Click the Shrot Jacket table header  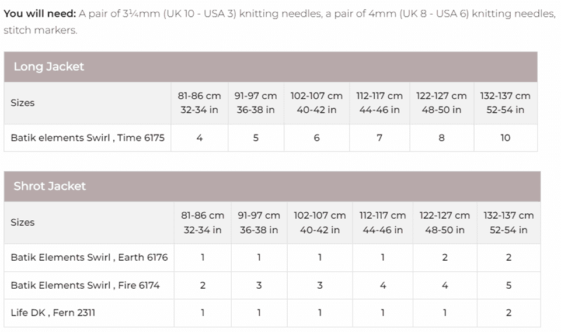50,186
